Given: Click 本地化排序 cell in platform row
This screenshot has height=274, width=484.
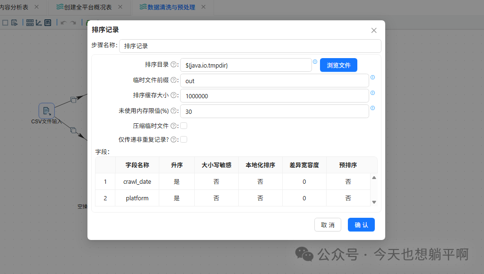Looking at the screenshot, I should (260, 198).
